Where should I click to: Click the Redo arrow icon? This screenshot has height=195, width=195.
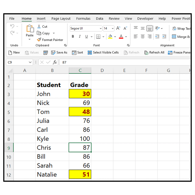[x=12, y=33]
